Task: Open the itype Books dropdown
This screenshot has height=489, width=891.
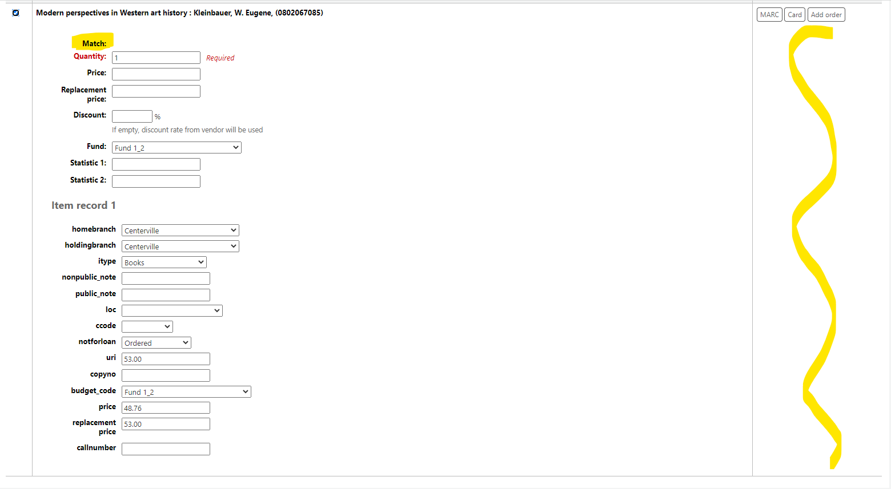Action: 164,262
